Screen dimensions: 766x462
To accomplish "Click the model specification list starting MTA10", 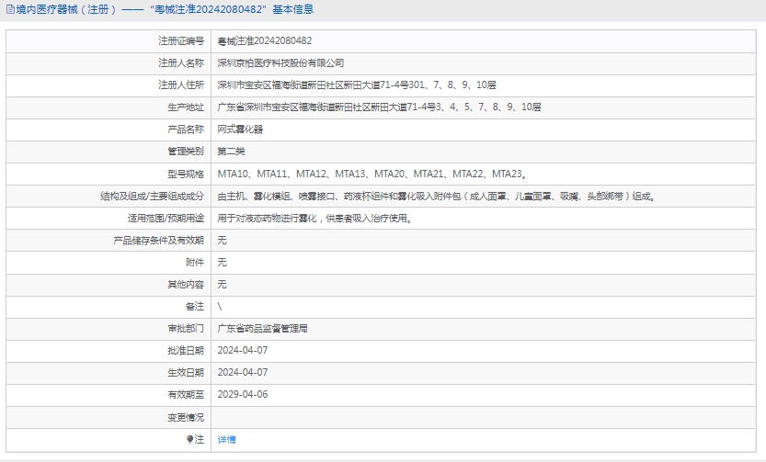I will 372,174.
